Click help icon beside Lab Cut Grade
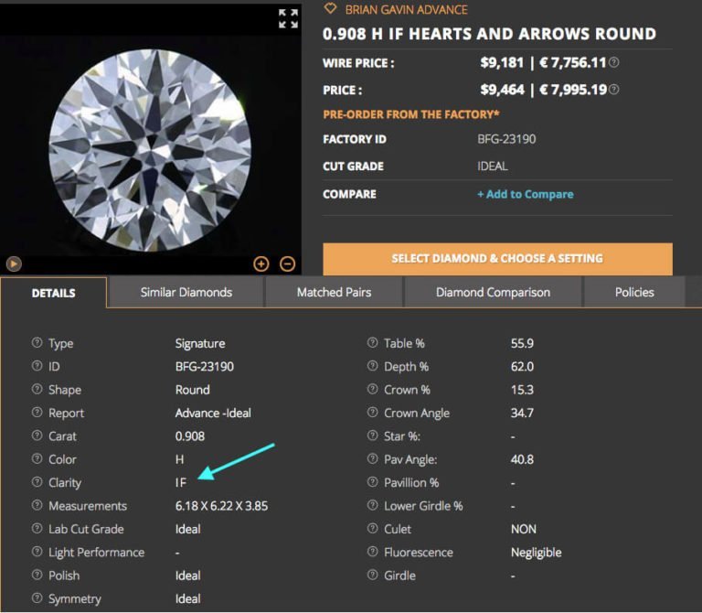 (x=37, y=529)
